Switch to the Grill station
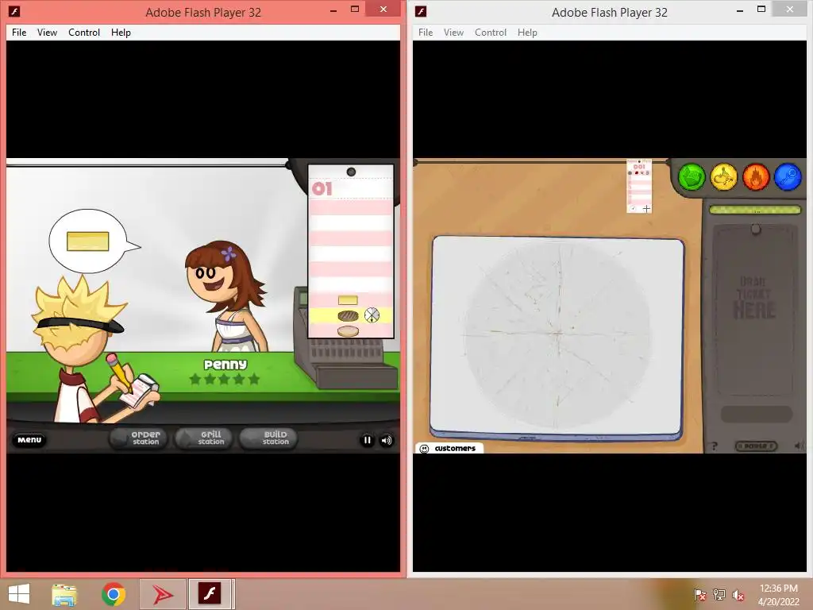813x610 pixels. tap(204, 438)
